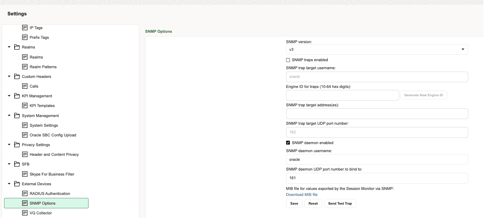The width and height of the screenshot is (484, 218).
Task: Collapse the External Devices section
Action: (x=9, y=184)
